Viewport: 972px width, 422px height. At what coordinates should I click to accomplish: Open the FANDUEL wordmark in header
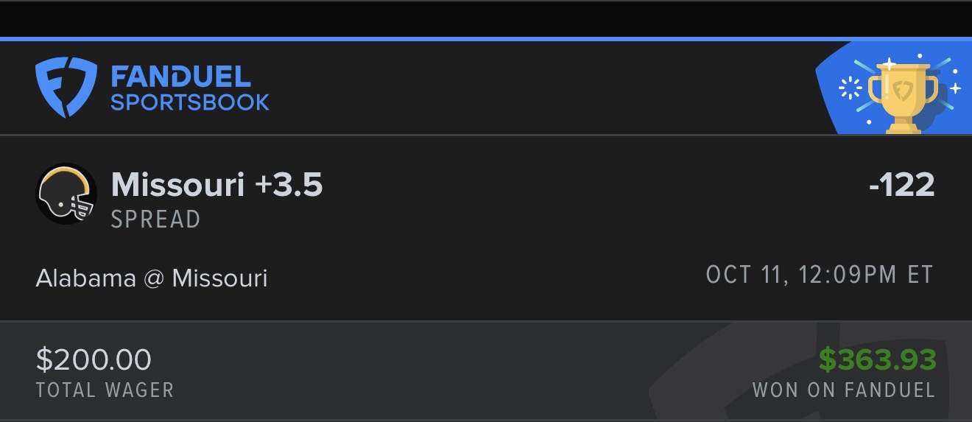point(180,76)
